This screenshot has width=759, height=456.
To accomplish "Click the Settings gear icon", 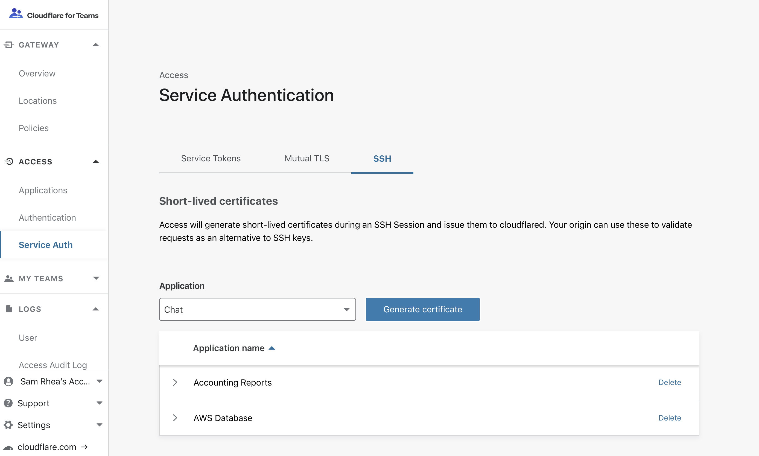I will [x=8, y=425].
